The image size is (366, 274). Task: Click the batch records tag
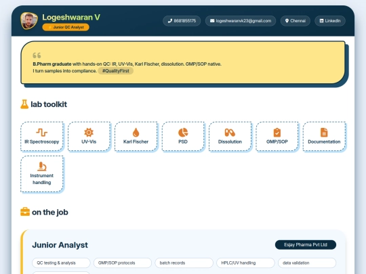(184, 262)
